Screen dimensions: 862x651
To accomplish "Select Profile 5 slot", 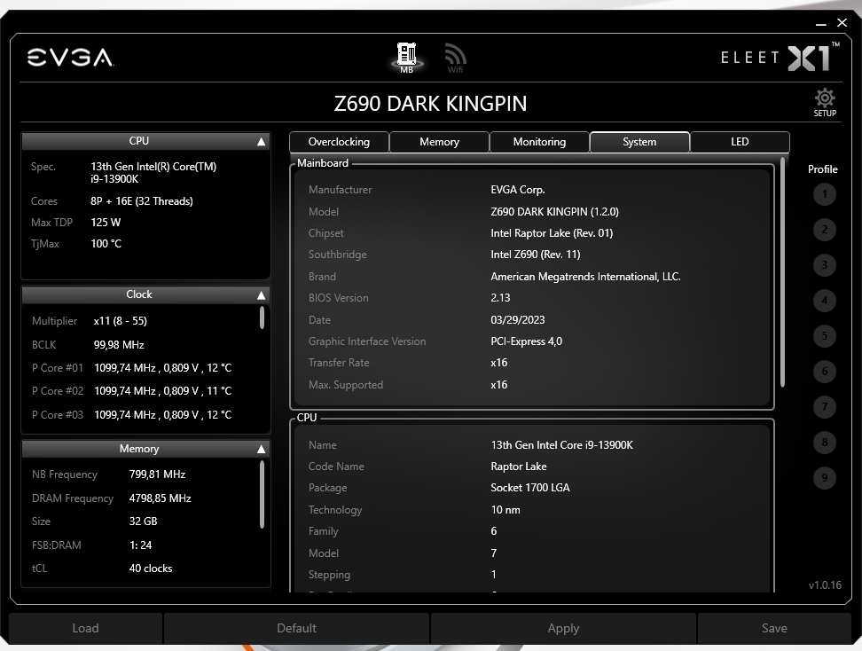I will click(824, 336).
